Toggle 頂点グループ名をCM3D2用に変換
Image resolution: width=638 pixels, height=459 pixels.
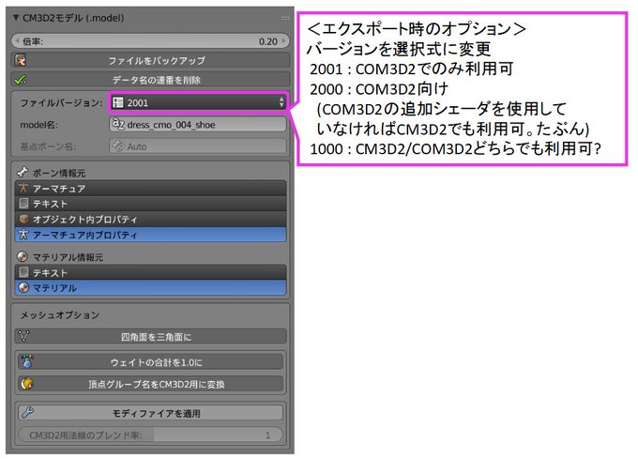[150, 384]
